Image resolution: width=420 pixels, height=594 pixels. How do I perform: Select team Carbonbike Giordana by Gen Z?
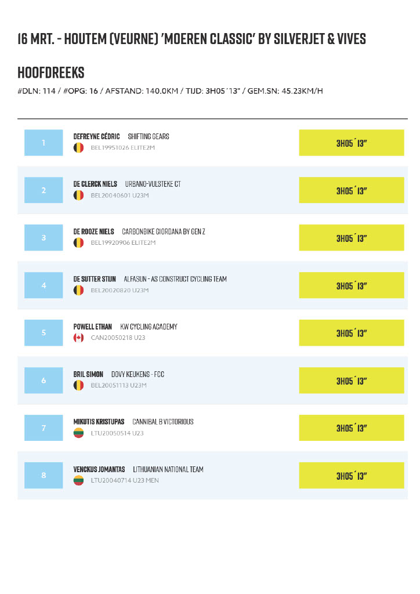click(x=163, y=231)
